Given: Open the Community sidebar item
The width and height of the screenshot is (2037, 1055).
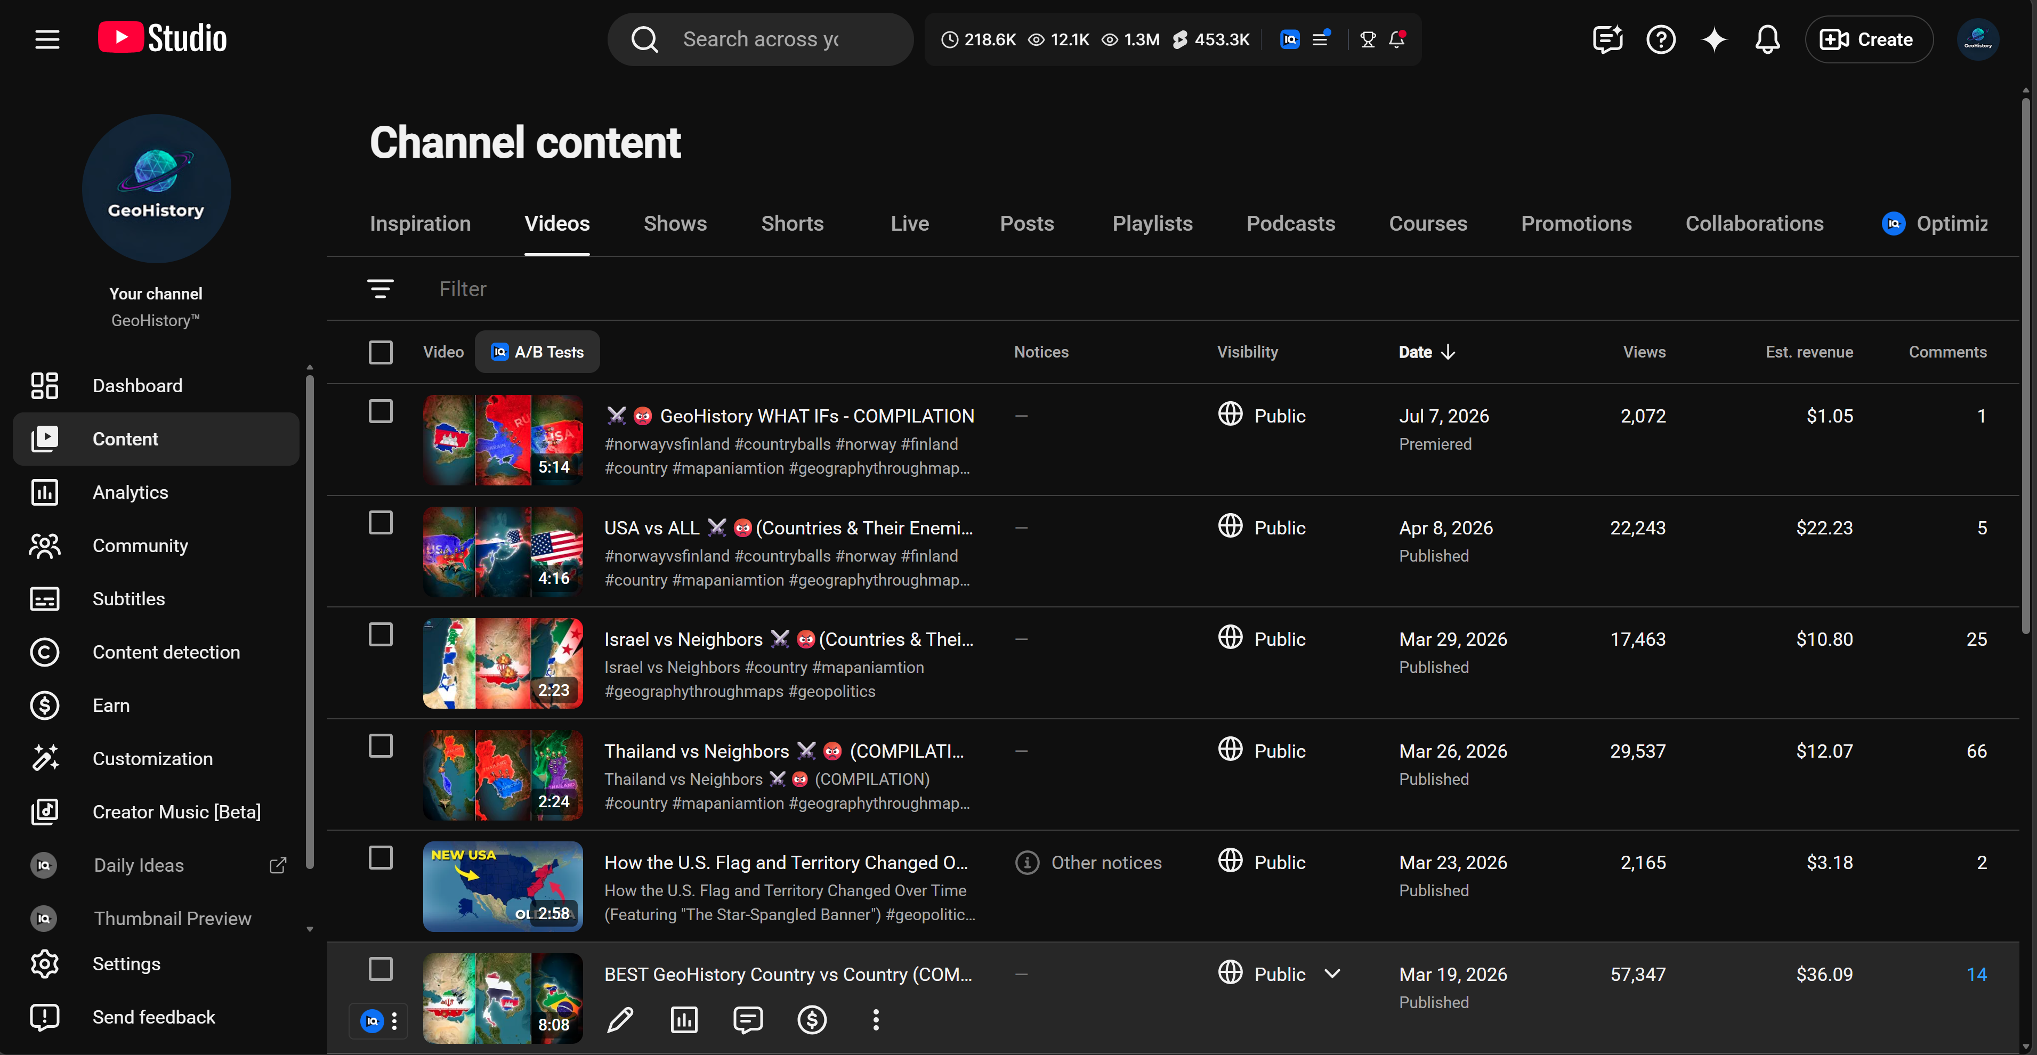Looking at the screenshot, I should tap(156, 545).
